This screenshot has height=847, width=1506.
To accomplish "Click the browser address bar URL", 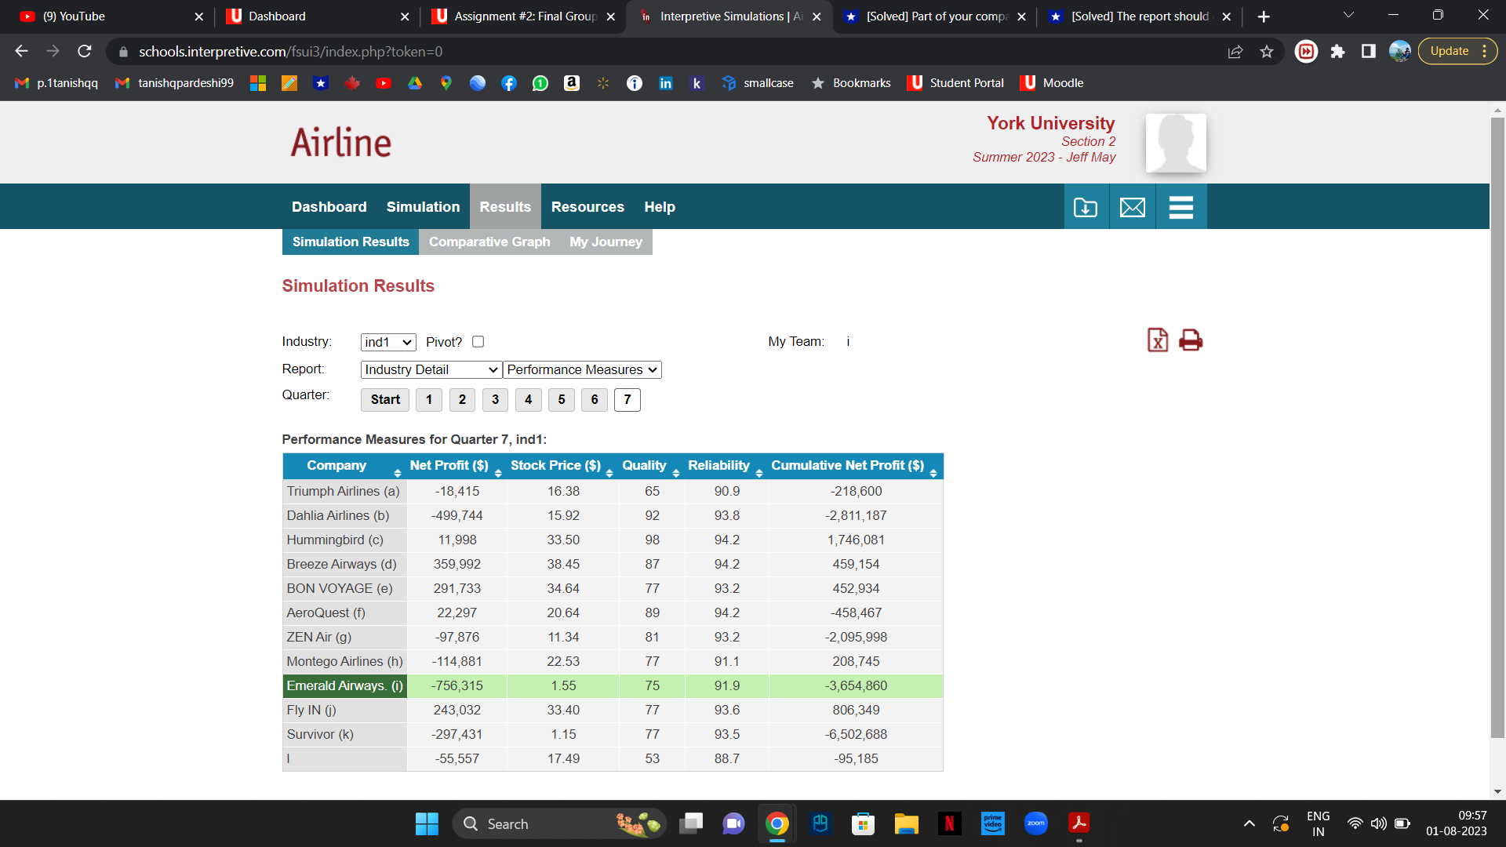I will click(x=290, y=52).
